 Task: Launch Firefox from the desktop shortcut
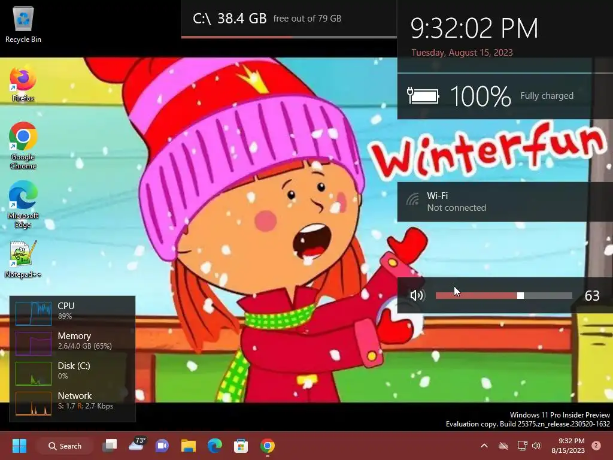pos(23,84)
